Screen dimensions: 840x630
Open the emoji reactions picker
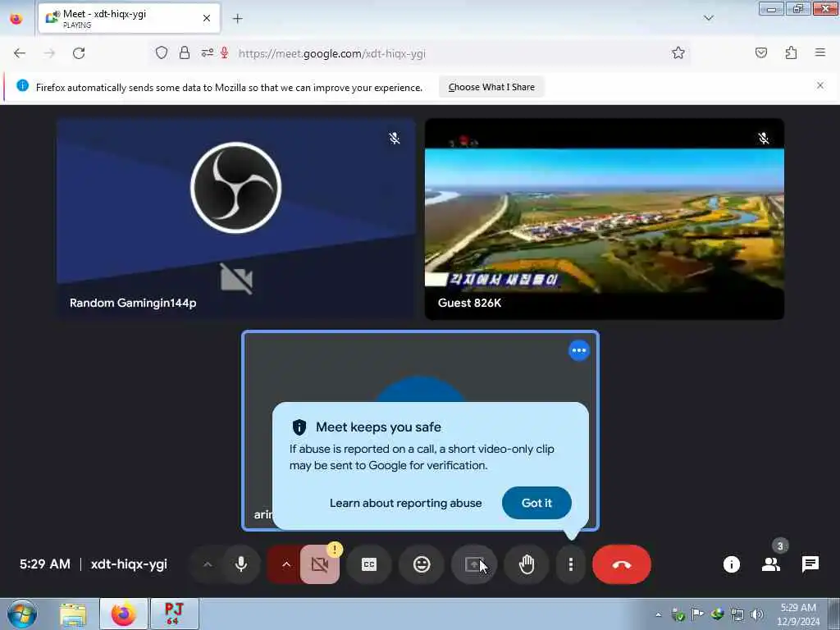click(x=422, y=564)
